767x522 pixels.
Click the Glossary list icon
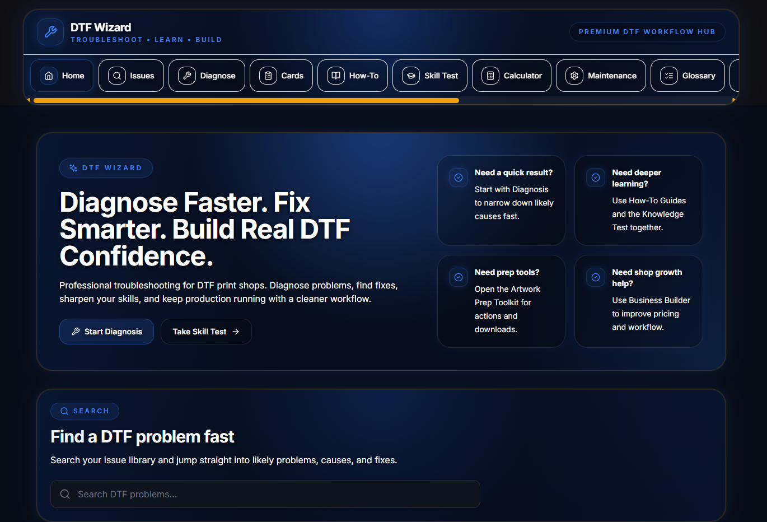tap(669, 76)
